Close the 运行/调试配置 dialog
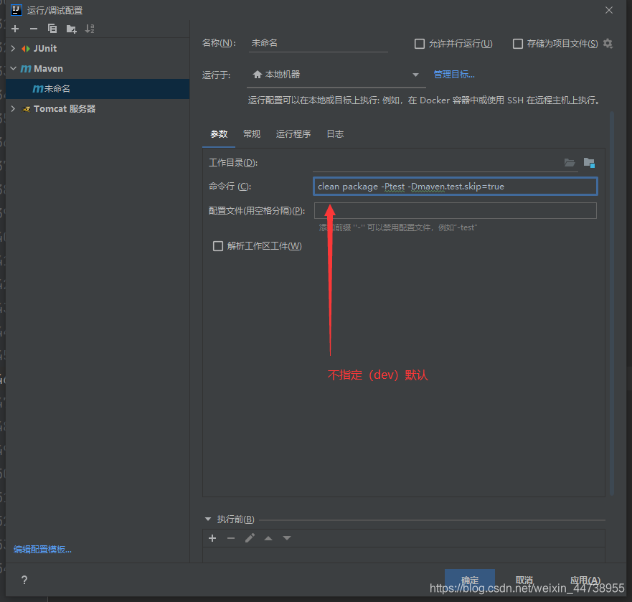This screenshot has height=602, width=632. [x=609, y=10]
